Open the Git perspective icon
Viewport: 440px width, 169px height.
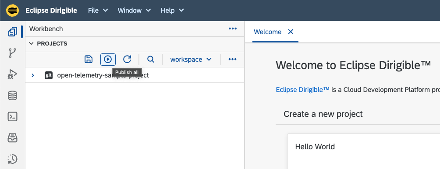(12, 53)
